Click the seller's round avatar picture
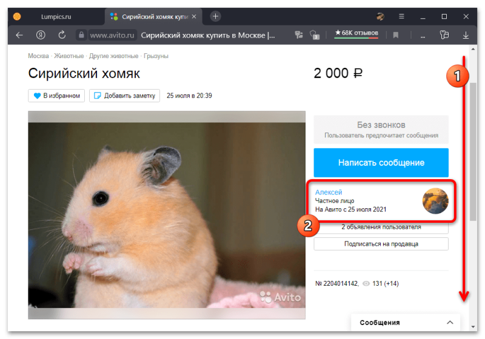 [435, 201]
